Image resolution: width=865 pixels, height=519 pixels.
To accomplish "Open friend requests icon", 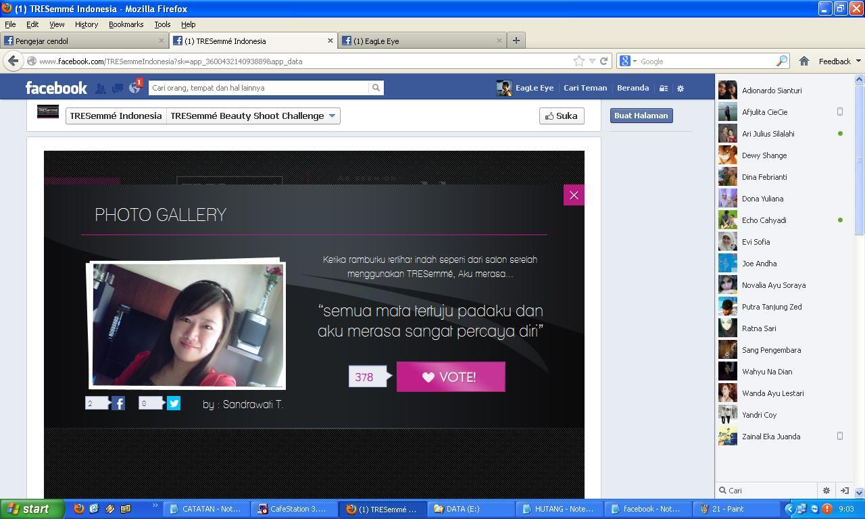I will coord(100,89).
